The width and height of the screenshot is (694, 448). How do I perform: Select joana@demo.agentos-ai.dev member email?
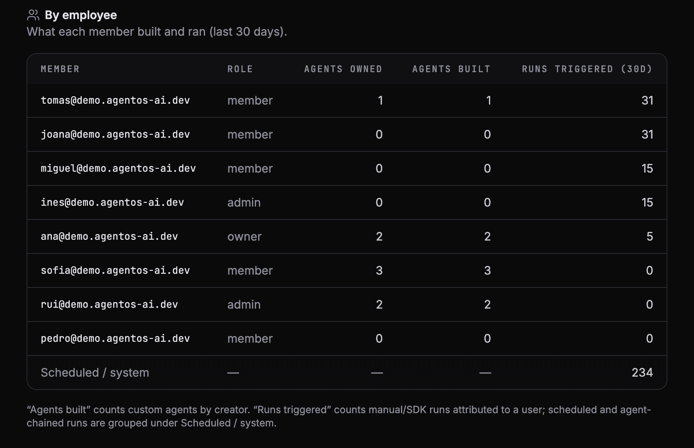tap(115, 134)
